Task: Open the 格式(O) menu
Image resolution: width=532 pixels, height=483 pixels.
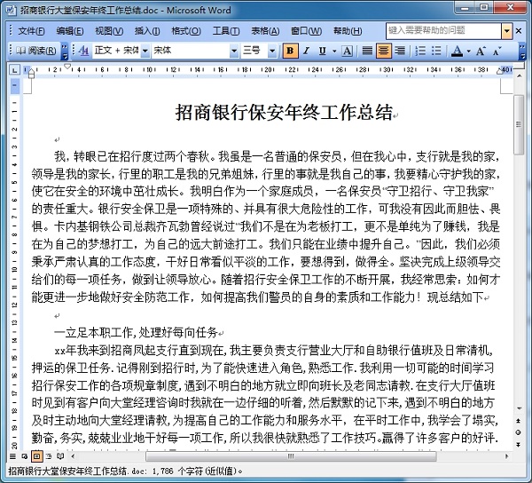Action: click(x=186, y=31)
